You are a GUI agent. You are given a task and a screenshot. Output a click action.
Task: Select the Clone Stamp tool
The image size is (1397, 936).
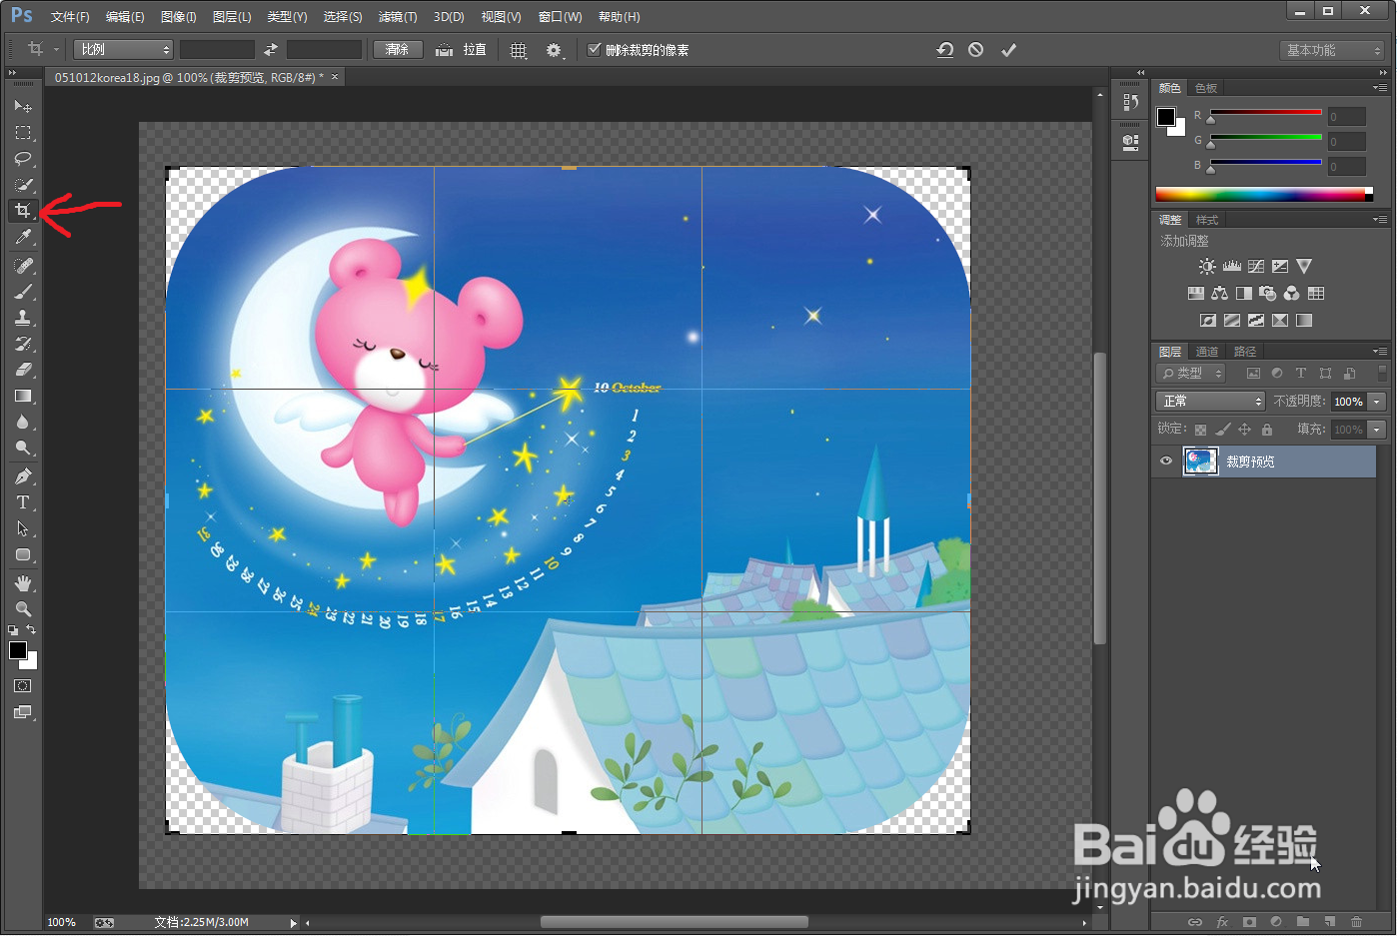[x=22, y=318]
